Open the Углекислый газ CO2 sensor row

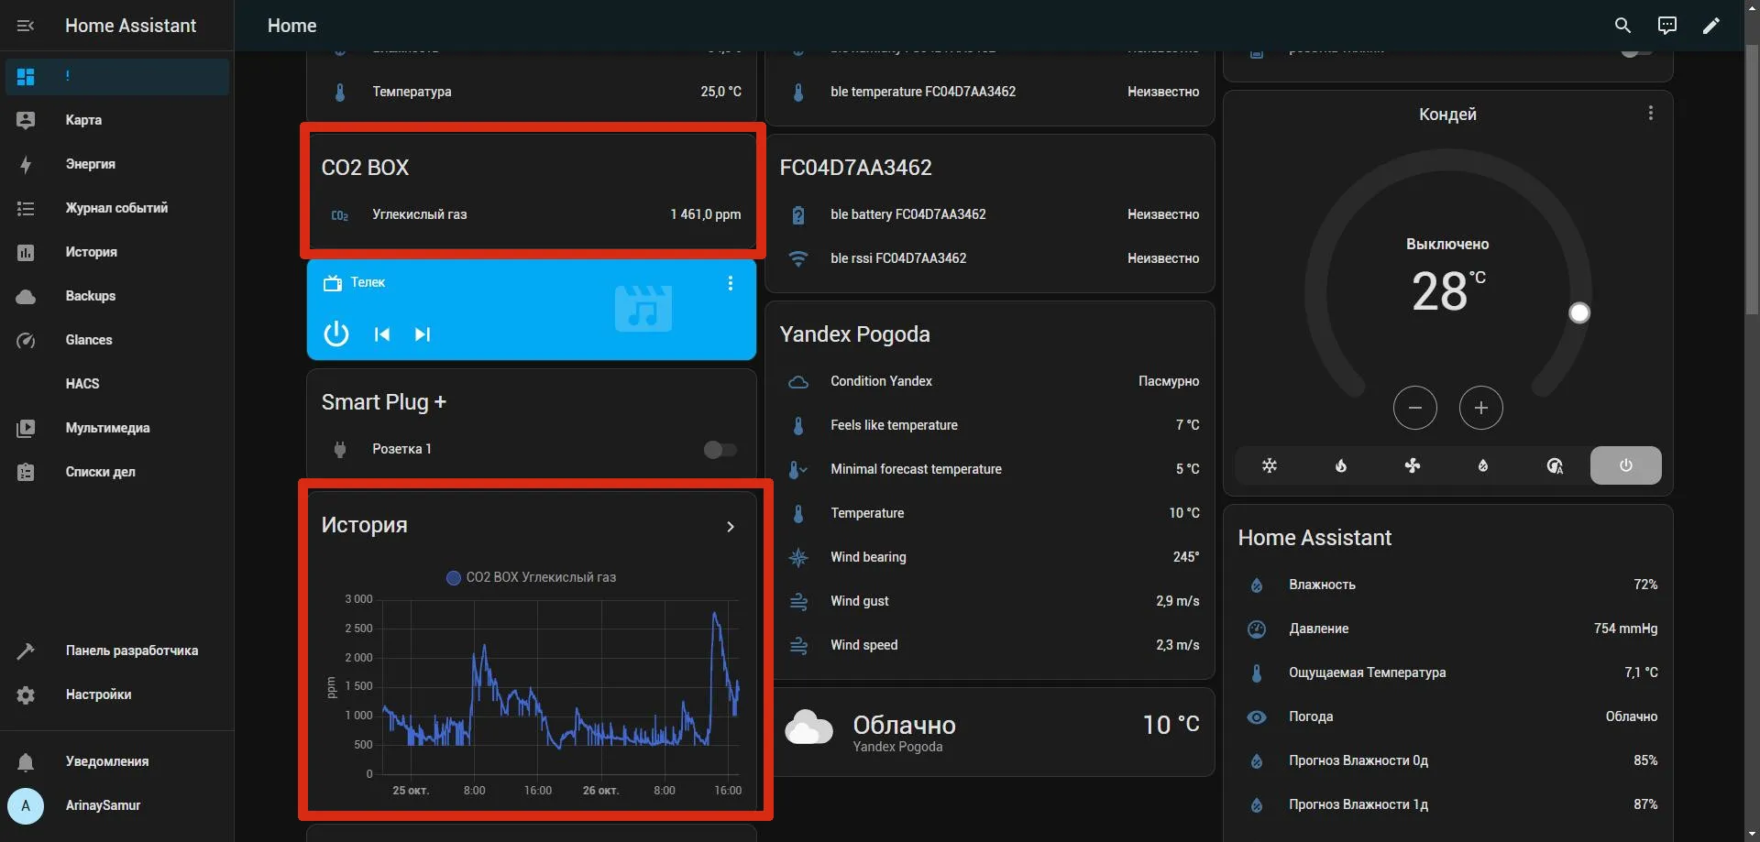(x=532, y=214)
